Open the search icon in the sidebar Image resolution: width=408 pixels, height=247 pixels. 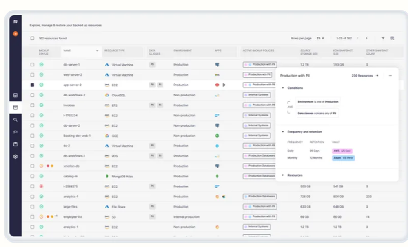[16, 120]
